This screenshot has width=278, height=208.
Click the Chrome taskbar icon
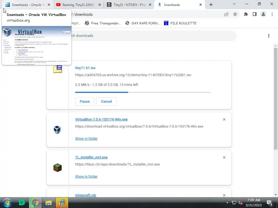point(35,203)
